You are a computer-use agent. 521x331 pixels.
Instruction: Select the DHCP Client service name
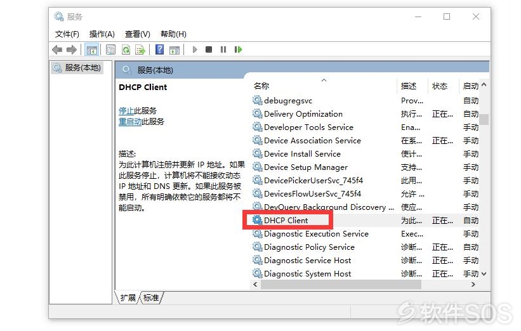tap(286, 221)
